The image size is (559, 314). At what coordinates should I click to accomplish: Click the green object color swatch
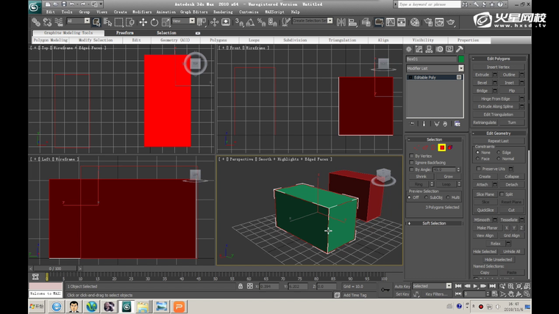pos(461,59)
